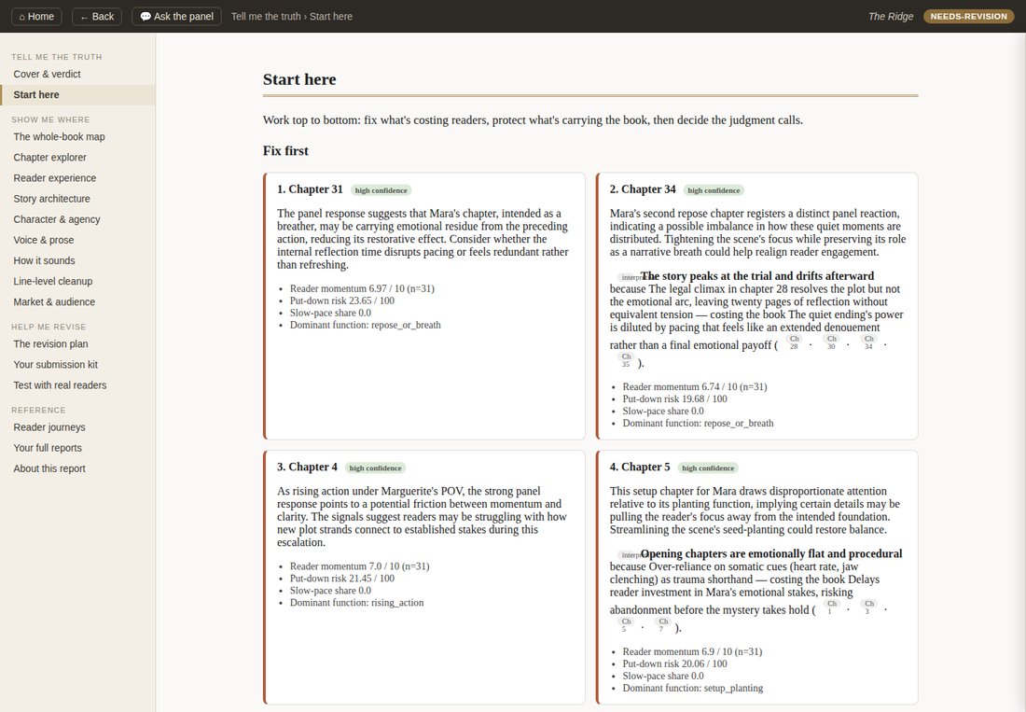Click high confidence badge on Chapter 5

pos(708,468)
